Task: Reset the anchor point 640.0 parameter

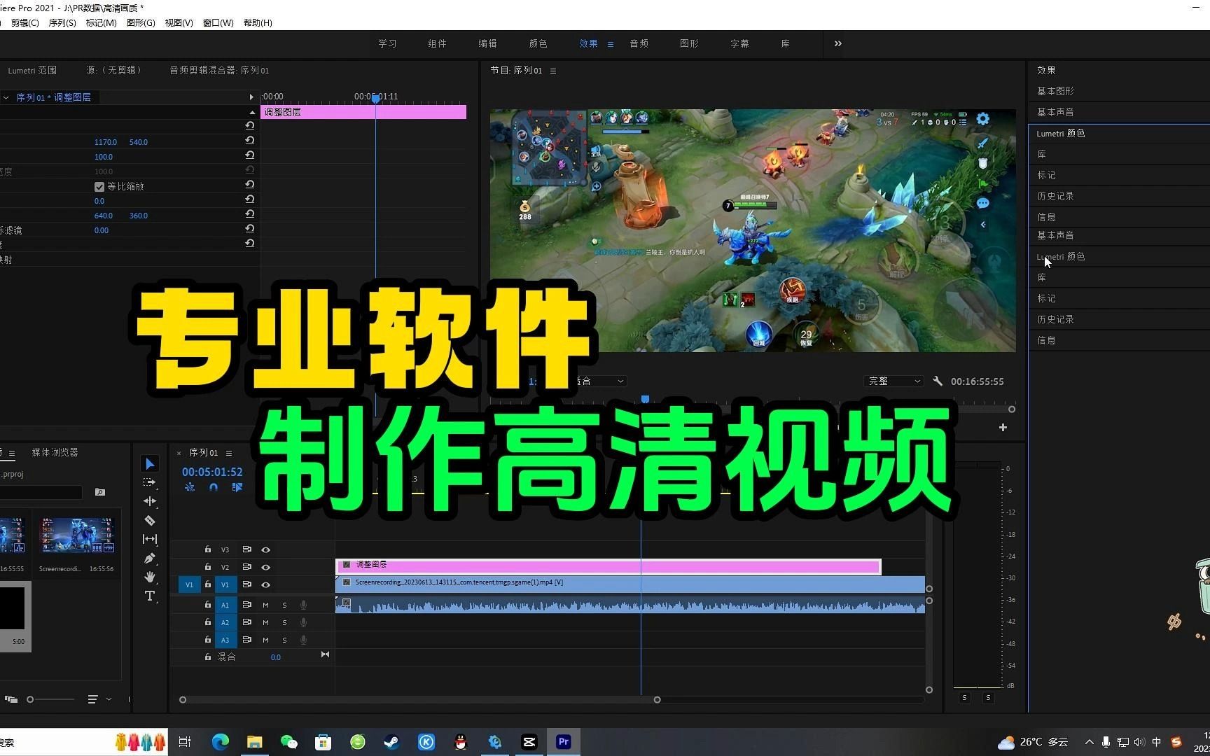Action: 249,214
